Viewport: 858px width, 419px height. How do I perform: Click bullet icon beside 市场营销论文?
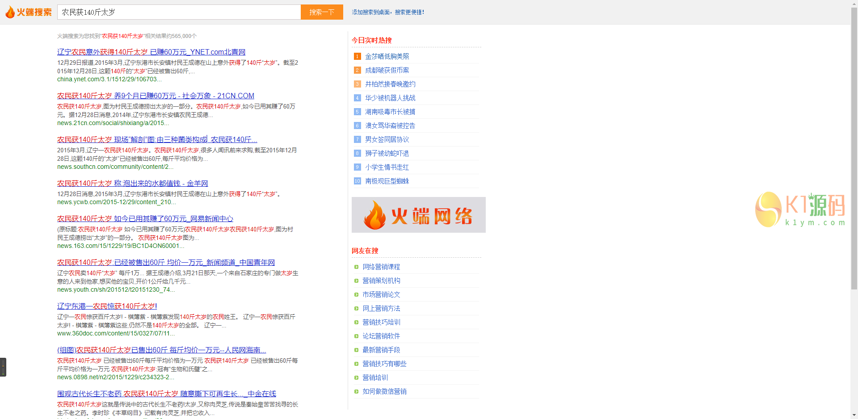pyautogui.click(x=356, y=295)
